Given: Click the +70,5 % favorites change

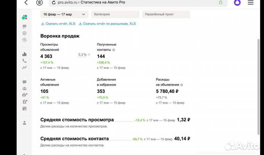Looking at the screenshot, I should click(103, 97).
